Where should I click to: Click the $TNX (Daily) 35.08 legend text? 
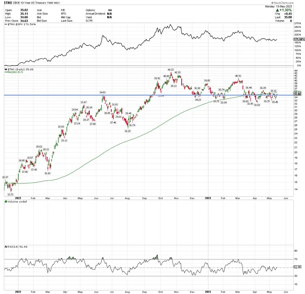[21, 69]
